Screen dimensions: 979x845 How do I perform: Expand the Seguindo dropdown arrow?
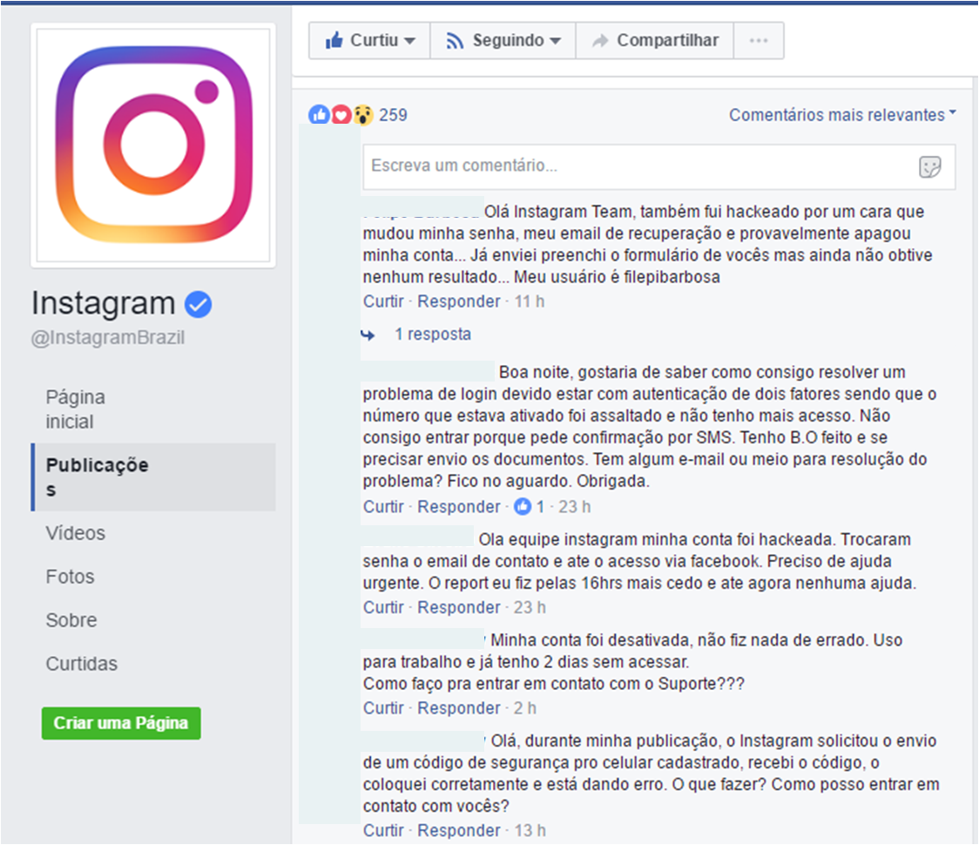point(555,41)
